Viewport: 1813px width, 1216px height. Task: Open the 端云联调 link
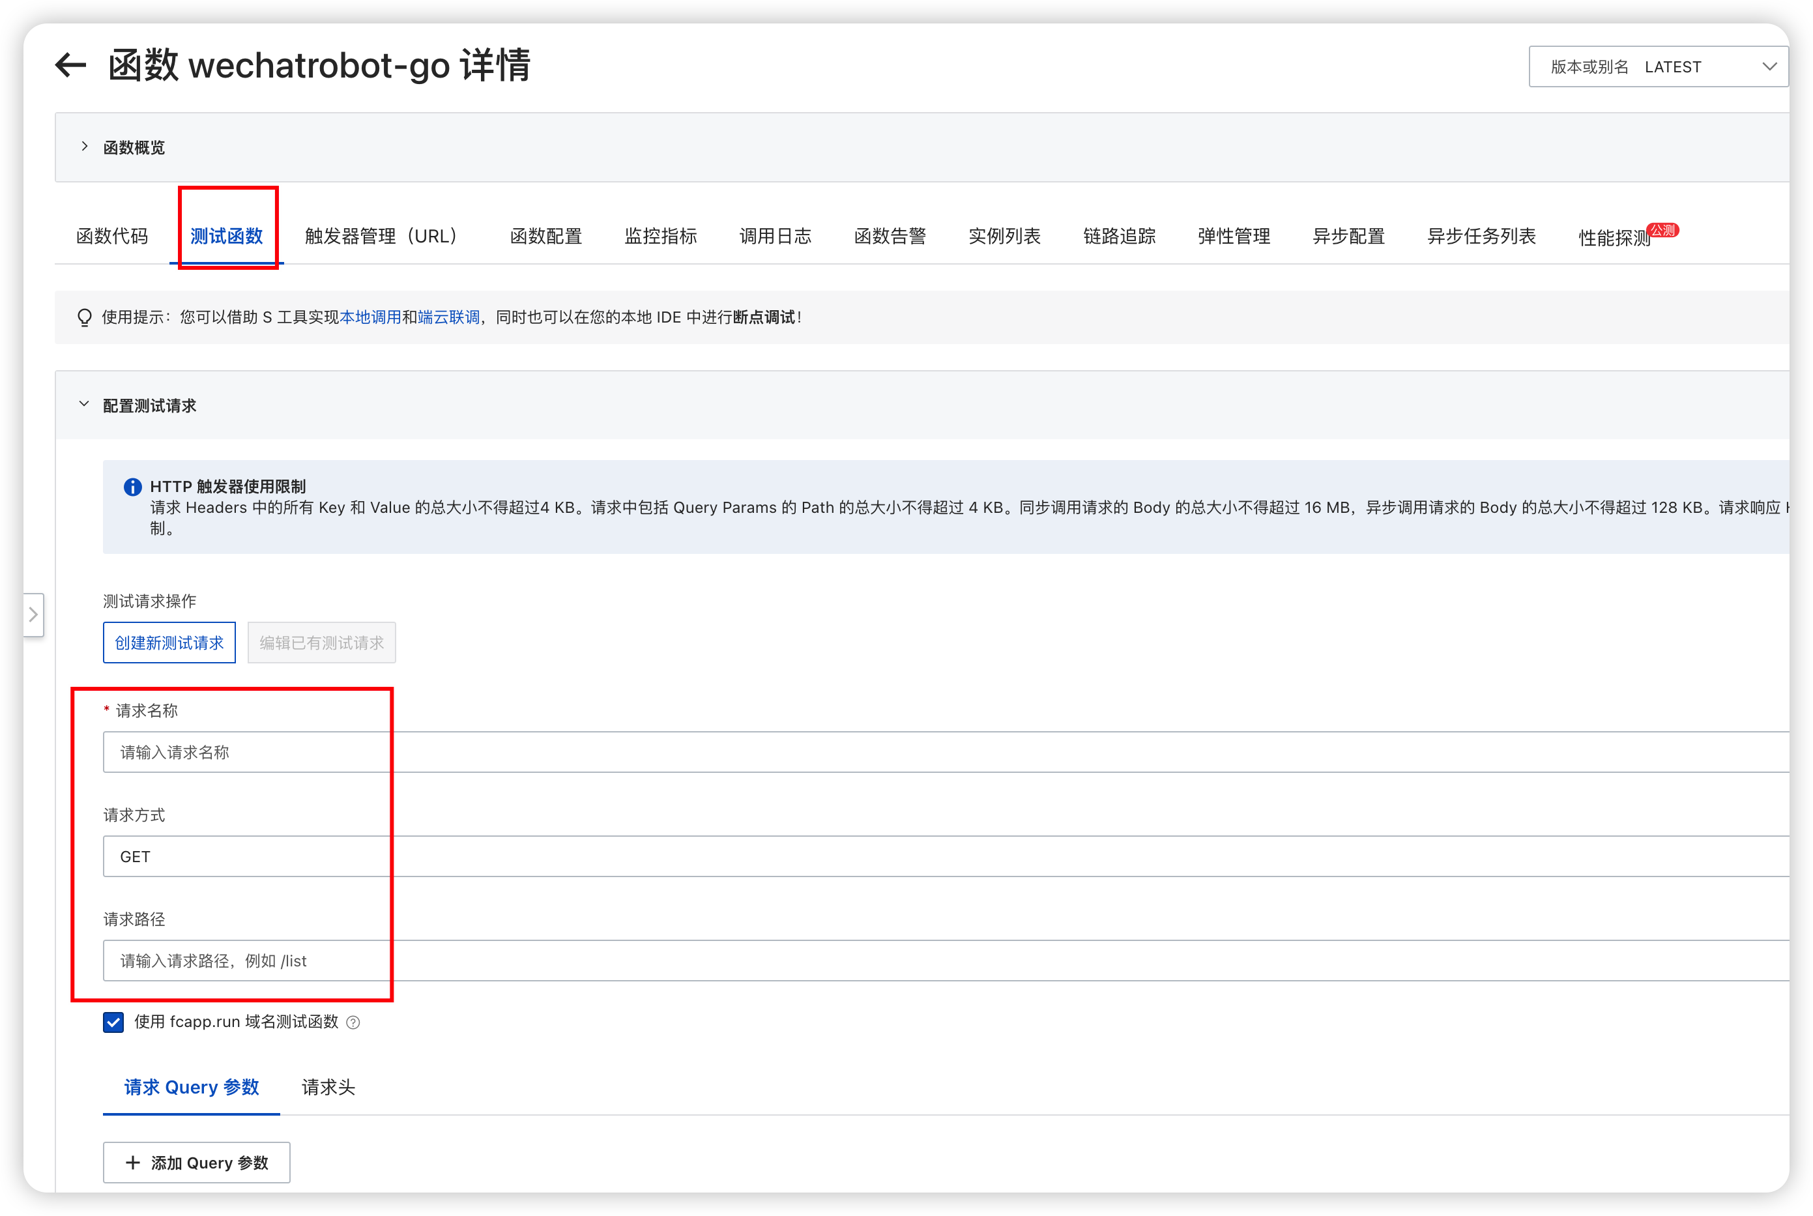(448, 317)
